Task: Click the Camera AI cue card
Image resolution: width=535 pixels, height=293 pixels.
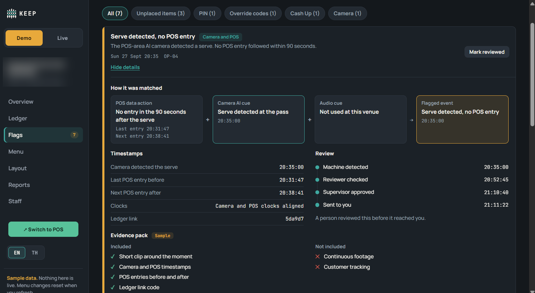Action: click(x=258, y=119)
